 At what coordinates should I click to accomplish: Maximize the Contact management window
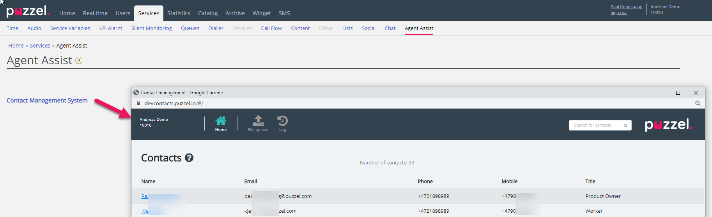click(678, 93)
